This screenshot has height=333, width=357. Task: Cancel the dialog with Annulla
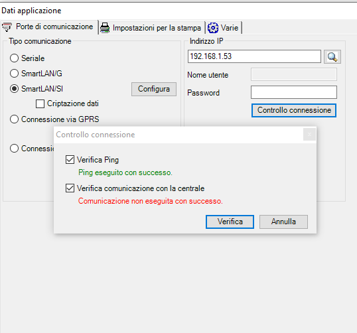coord(283,222)
